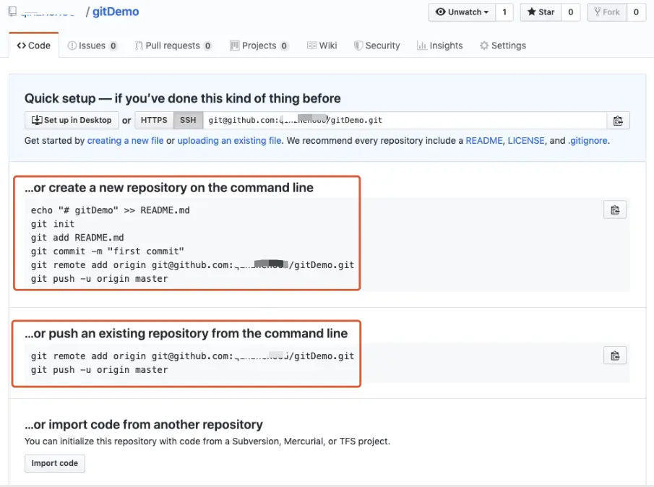Open the 'uploading an existing file' link
This screenshot has height=487, width=654.
229,141
